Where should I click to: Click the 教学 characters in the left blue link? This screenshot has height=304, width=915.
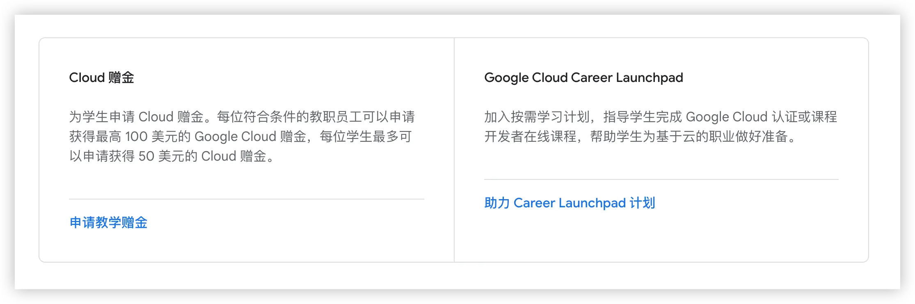tap(108, 222)
